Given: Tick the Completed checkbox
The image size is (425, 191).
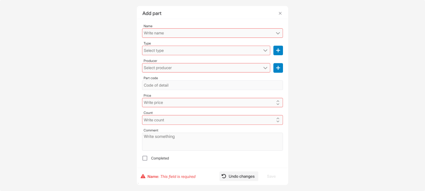Looking at the screenshot, I should tap(145, 158).
